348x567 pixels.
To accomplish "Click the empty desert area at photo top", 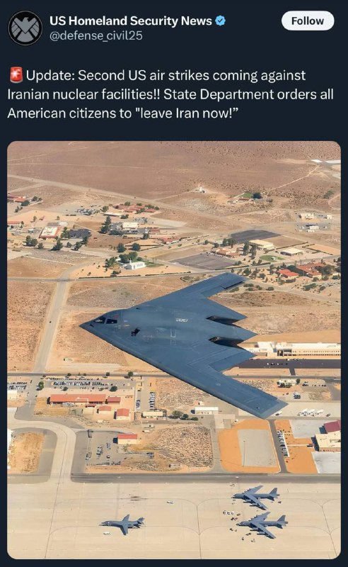I will [x=173, y=167].
